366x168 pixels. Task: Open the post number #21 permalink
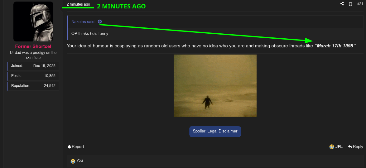pyautogui.click(x=360, y=4)
